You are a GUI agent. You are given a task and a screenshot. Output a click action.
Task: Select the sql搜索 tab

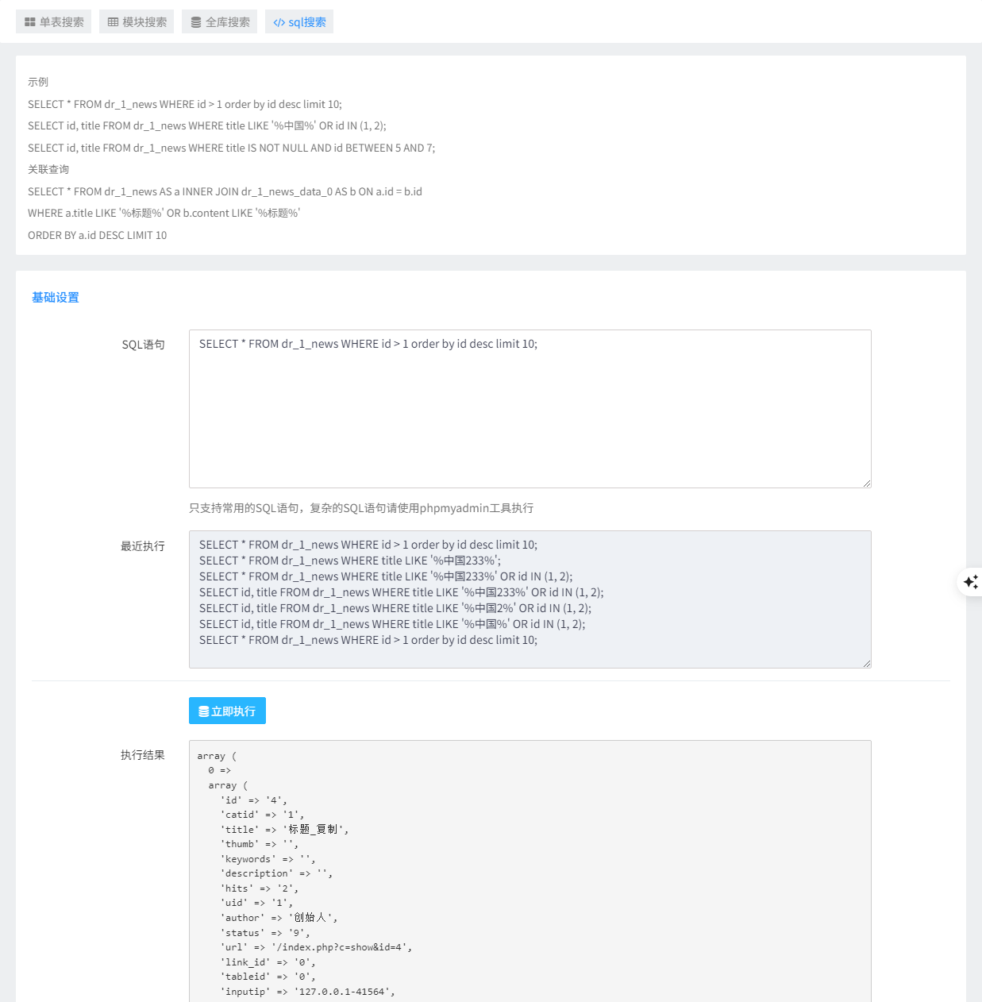point(299,22)
